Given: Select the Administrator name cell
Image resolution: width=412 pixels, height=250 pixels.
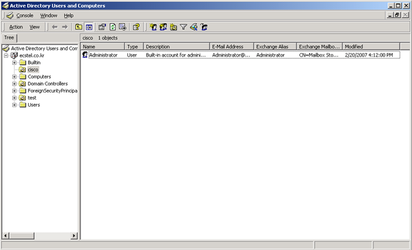Looking at the screenshot, I should point(103,55).
